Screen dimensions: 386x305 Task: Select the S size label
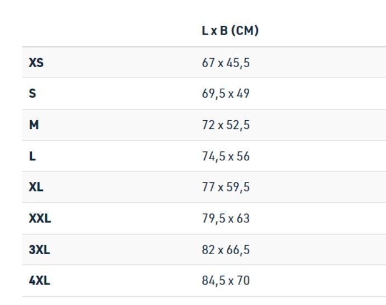click(x=32, y=93)
